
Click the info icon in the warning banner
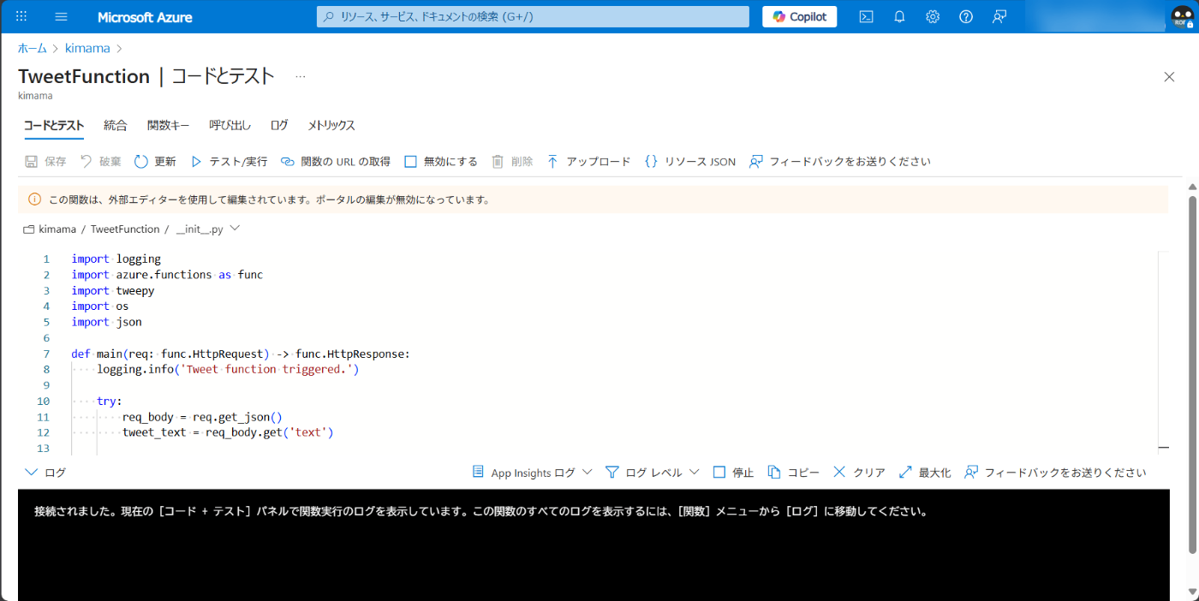tap(34, 199)
